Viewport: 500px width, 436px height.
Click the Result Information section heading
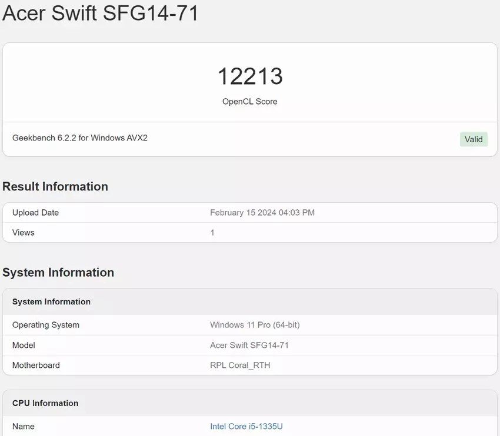(x=55, y=187)
